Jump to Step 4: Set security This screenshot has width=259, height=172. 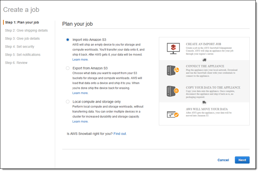coord(20,47)
